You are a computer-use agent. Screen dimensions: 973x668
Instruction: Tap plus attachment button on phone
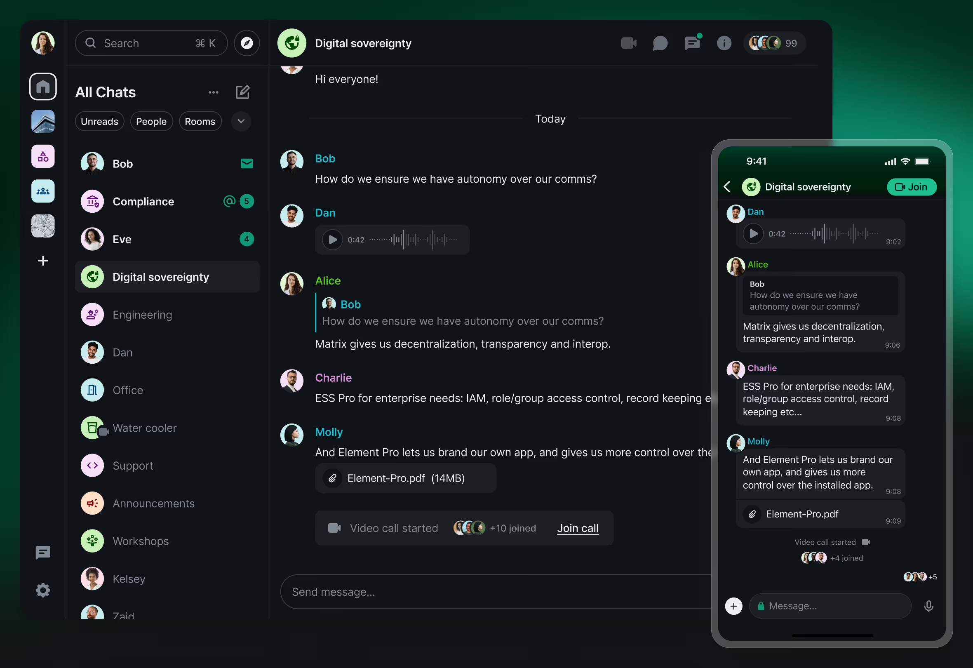(733, 606)
